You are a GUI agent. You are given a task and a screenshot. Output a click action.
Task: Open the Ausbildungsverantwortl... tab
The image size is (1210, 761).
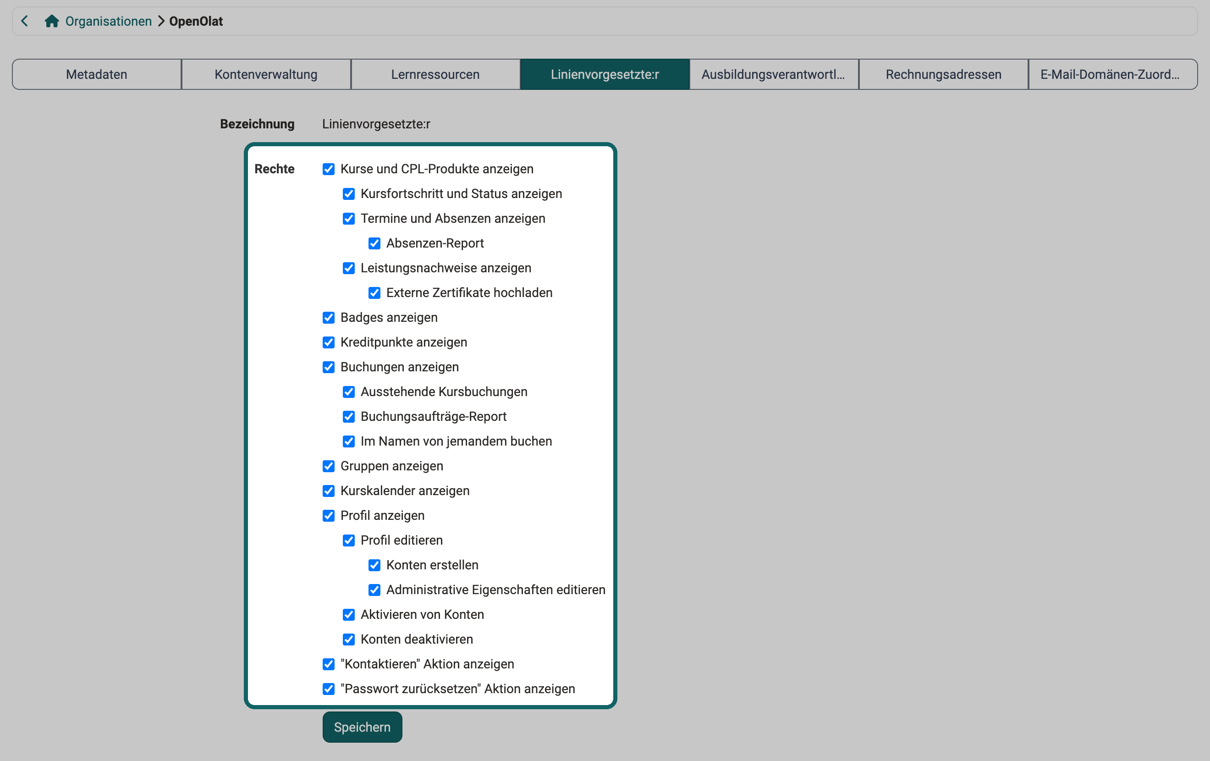point(774,74)
